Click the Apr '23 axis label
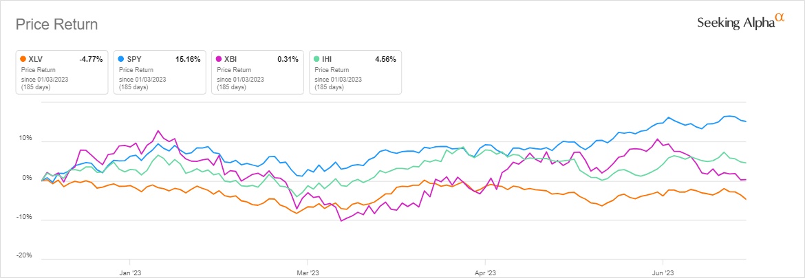 [x=485, y=273]
